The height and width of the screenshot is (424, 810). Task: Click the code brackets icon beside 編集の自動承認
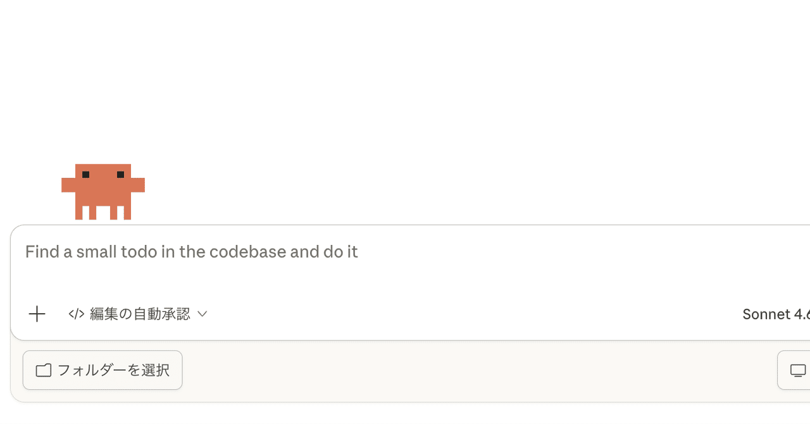[77, 314]
